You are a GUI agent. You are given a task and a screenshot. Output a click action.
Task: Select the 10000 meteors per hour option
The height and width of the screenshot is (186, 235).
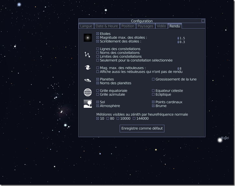118,118
